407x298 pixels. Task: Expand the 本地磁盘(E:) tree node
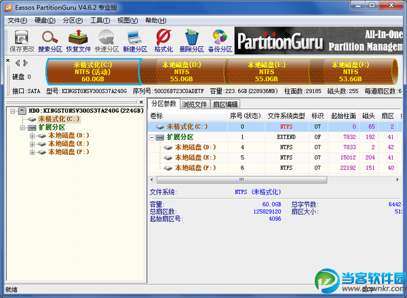(x=32, y=144)
